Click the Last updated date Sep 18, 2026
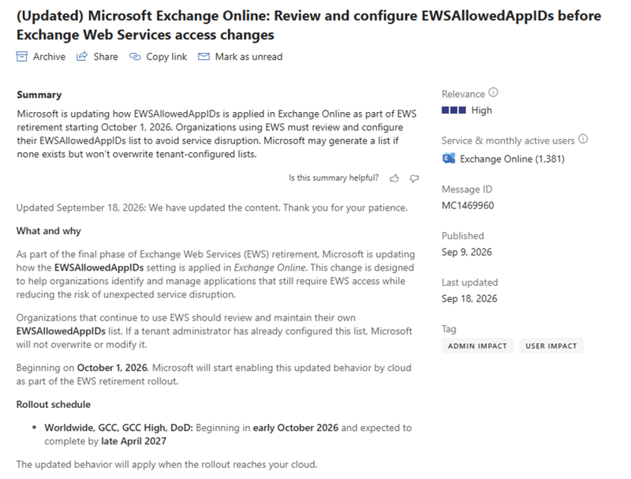Viewport: 631px width, 479px height. pyautogui.click(x=469, y=298)
